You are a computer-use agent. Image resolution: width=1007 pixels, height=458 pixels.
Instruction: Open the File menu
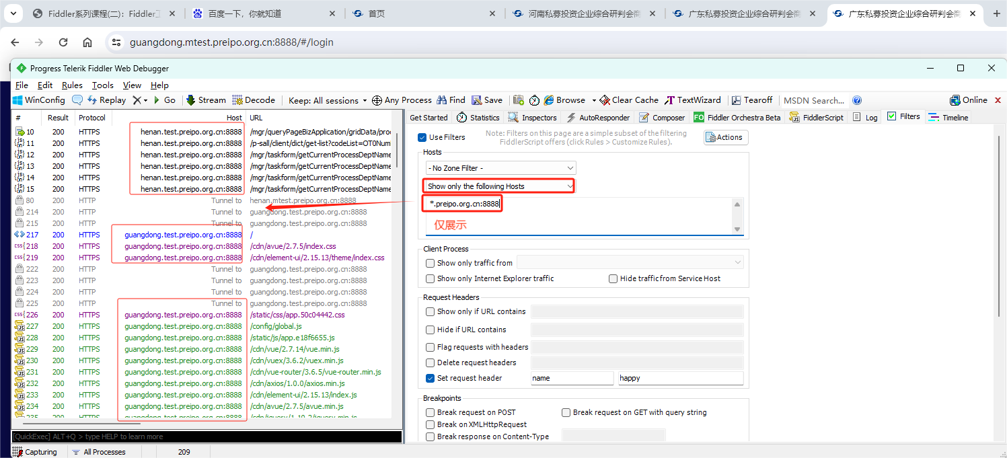[22, 85]
